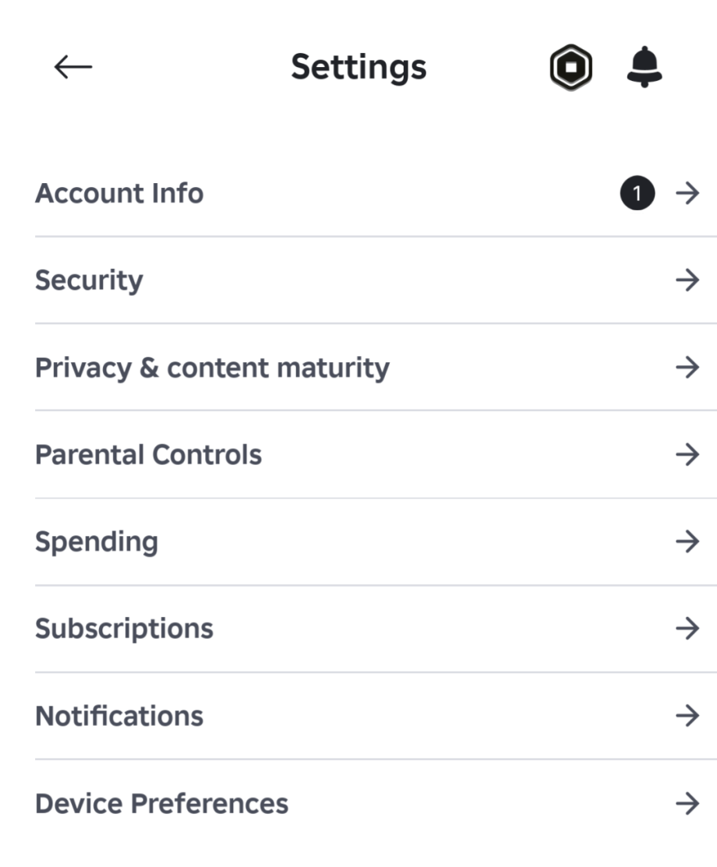717x867 pixels.
Task: Tap the back arrow icon
Action: coord(72,68)
